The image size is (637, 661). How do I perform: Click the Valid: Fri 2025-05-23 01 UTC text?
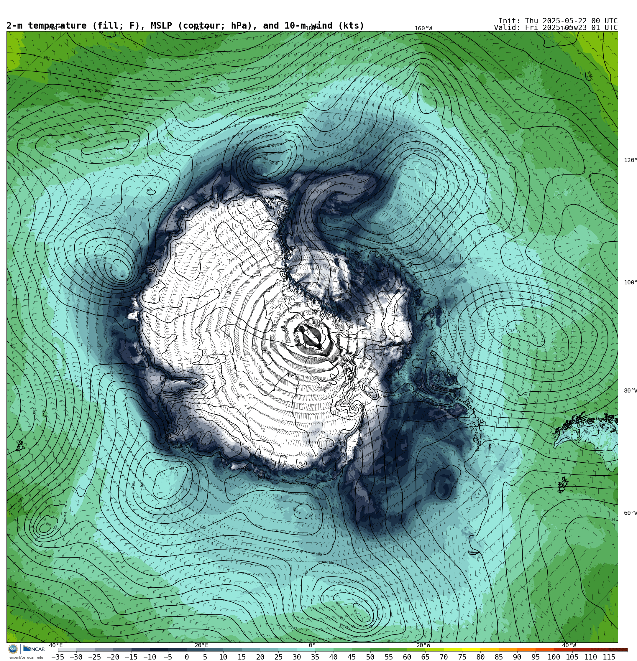556,28
